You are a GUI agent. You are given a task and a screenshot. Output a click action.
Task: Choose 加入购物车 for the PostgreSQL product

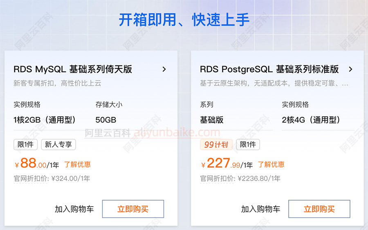point(260,209)
